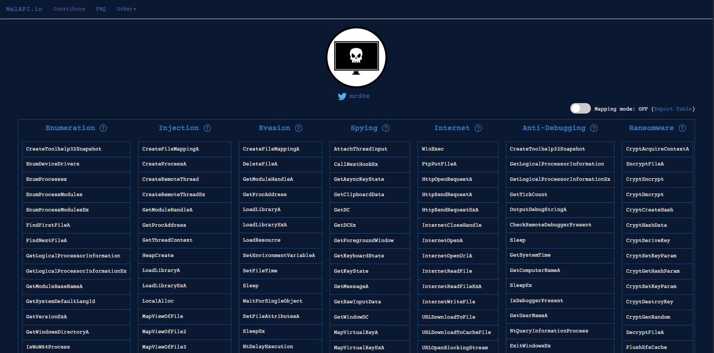Click the info icon beside Spying
This screenshot has width=714, height=353.
click(x=386, y=128)
